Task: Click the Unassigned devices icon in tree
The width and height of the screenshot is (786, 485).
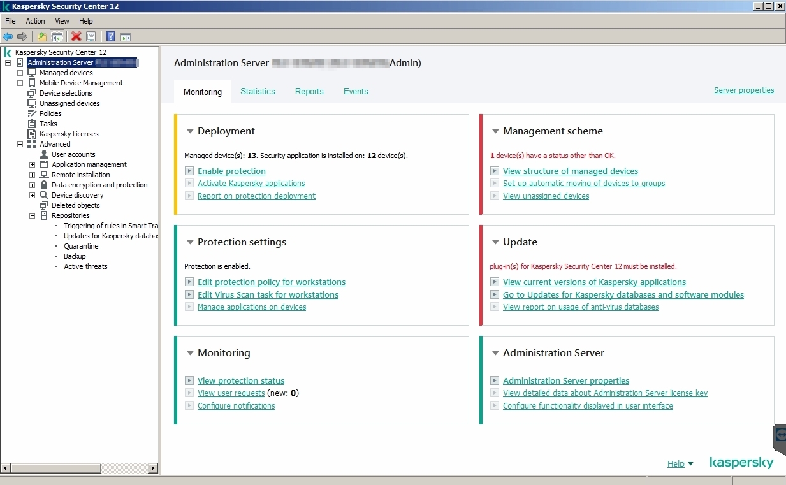Action: pos(32,103)
